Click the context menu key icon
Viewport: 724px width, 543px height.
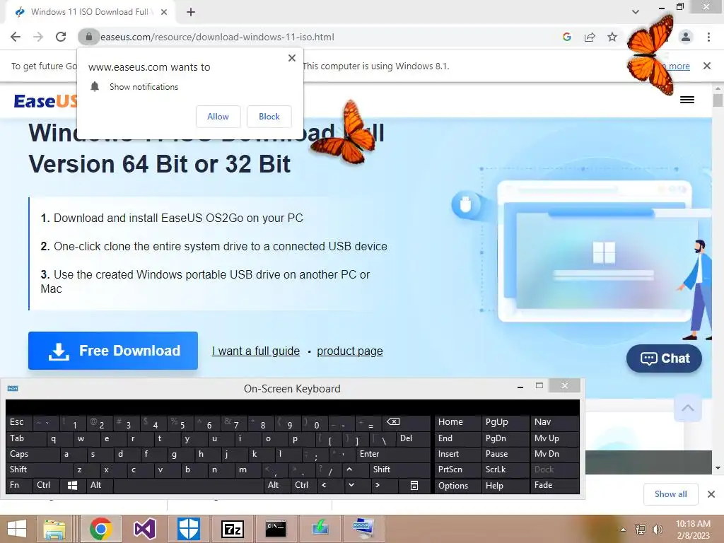[414, 485]
